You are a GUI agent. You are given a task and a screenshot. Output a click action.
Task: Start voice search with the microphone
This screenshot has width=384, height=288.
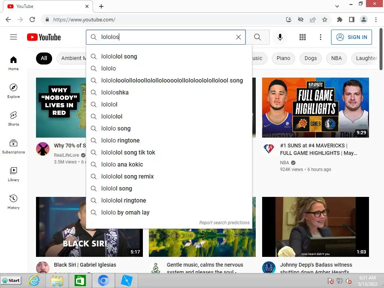coord(280,37)
